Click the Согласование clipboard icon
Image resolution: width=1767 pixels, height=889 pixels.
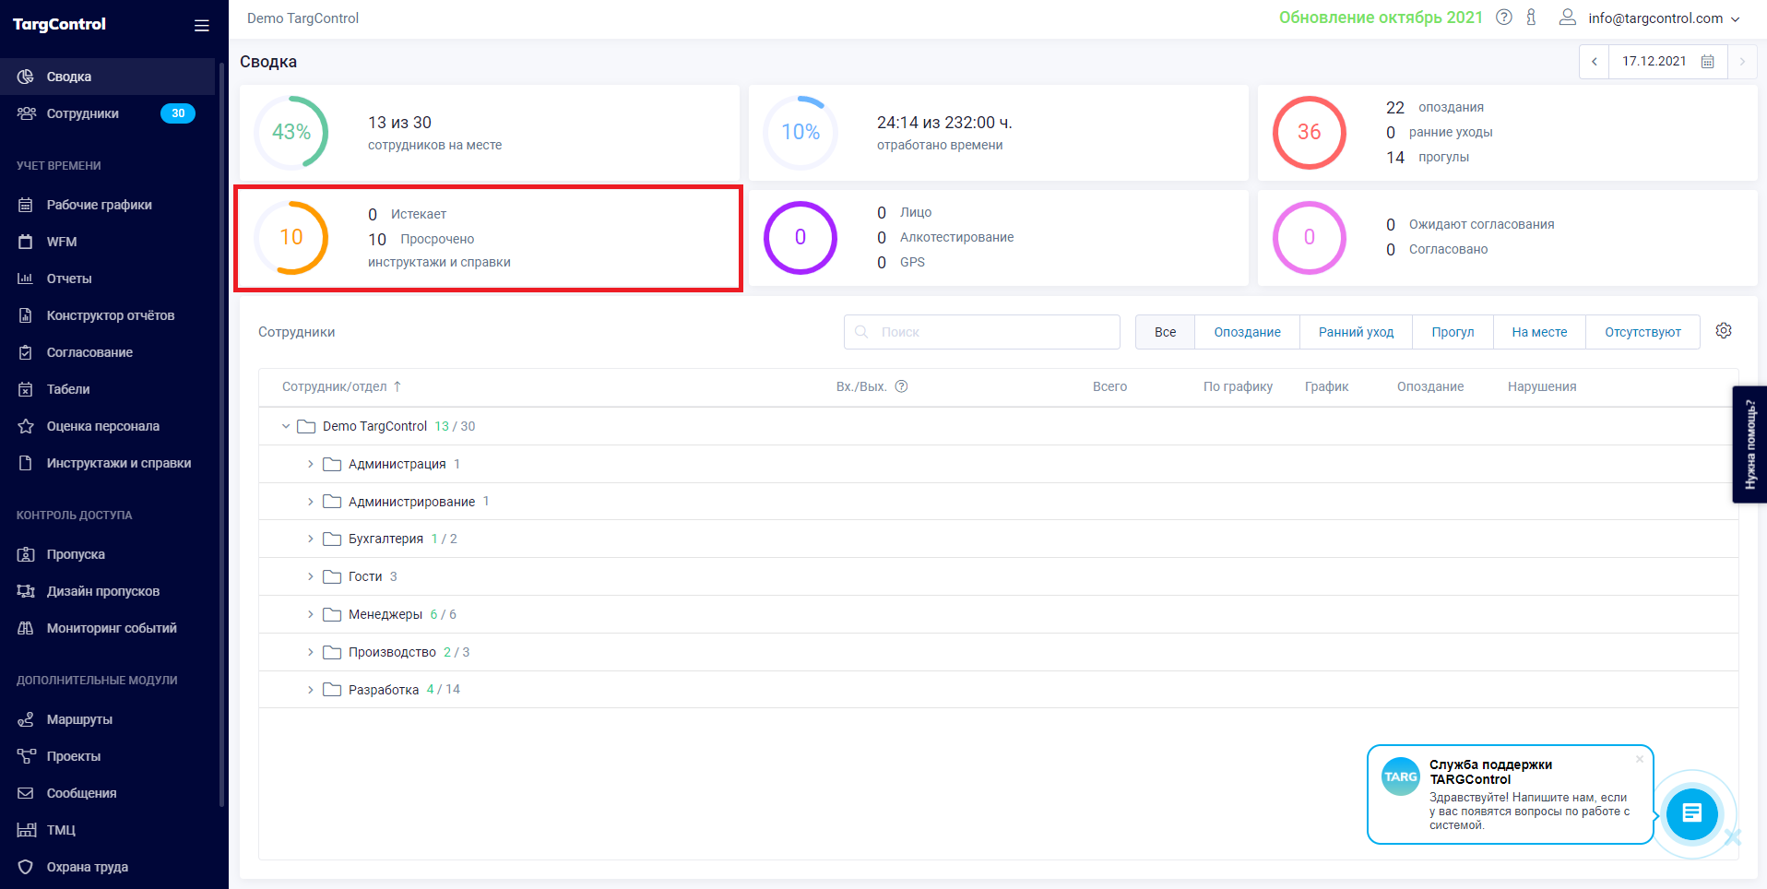26,352
